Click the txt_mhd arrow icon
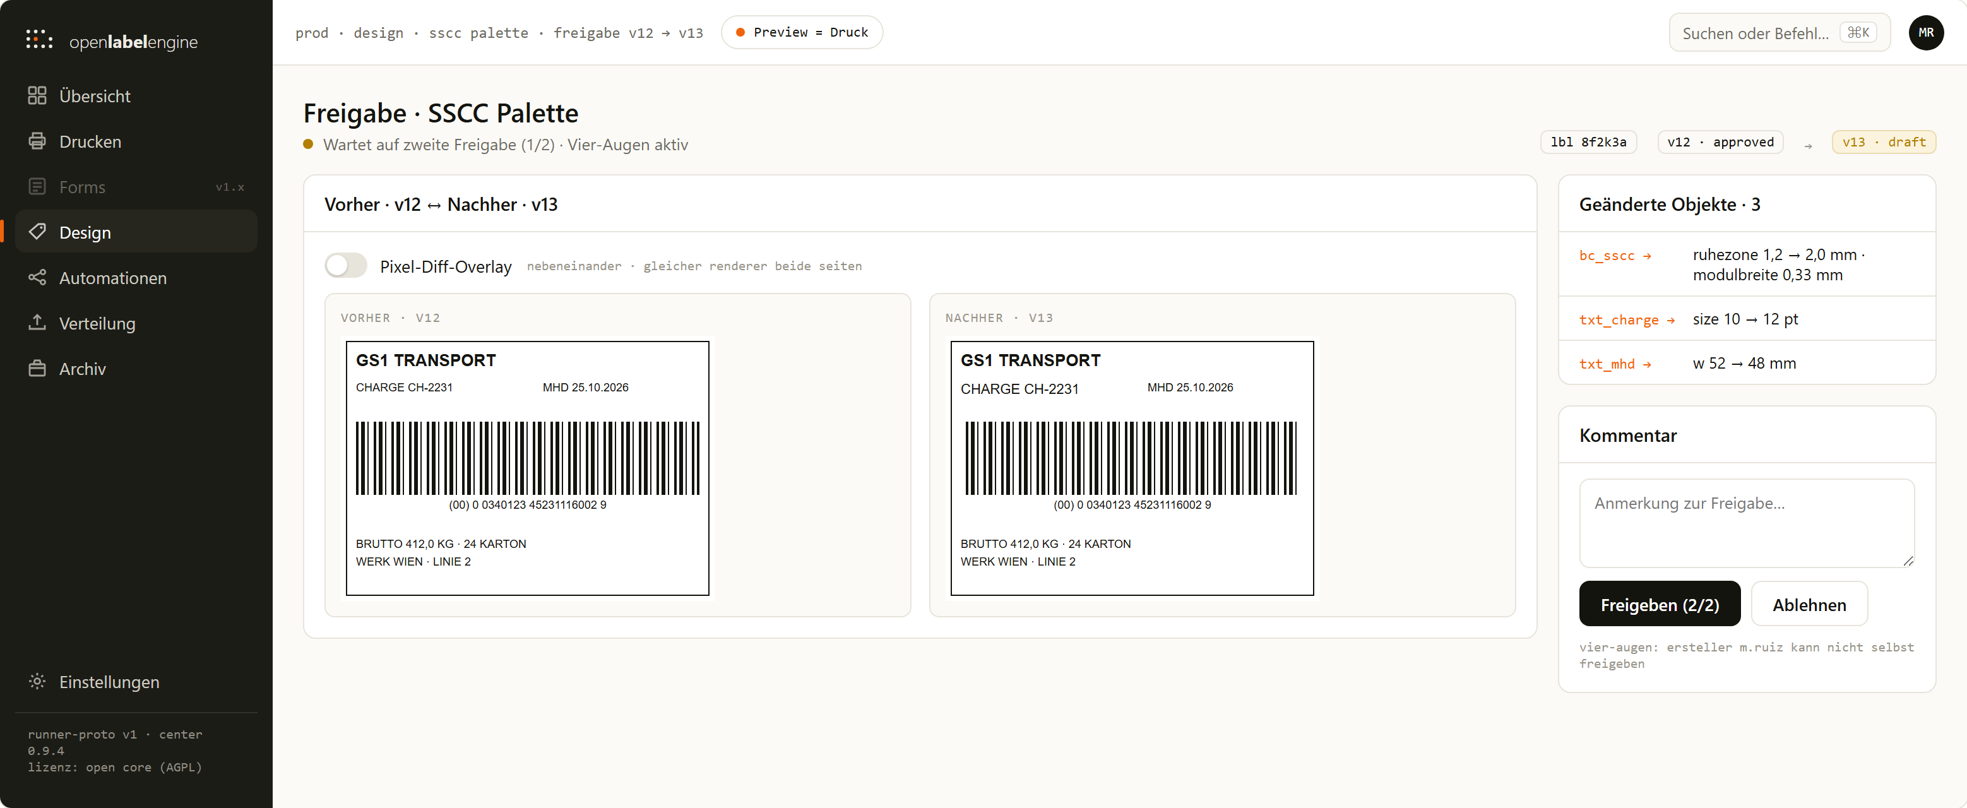Viewport: 1967px width, 808px height. (1647, 364)
